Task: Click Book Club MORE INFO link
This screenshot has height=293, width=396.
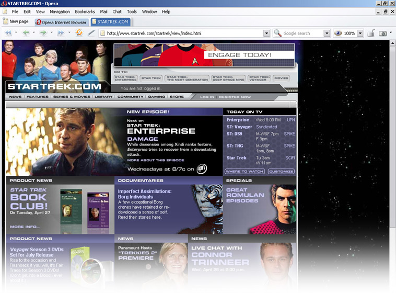Action: [25, 227]
